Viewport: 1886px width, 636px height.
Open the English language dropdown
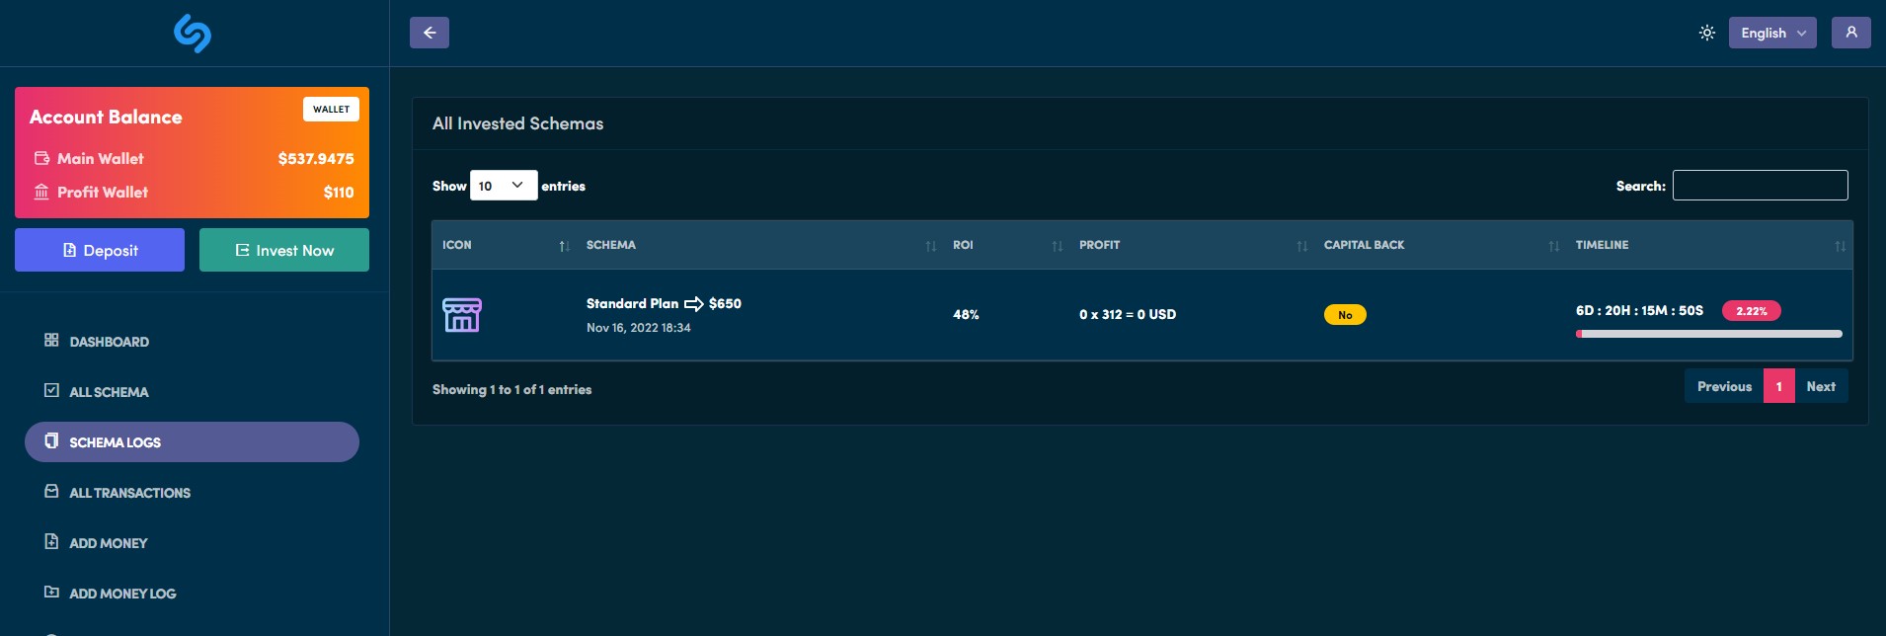click(1772, 33)
